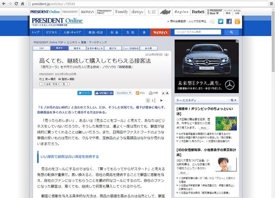Viewport: 275px width, 198px height.
Task: Open the RSS feed icon in header
Action: point(237,21)
